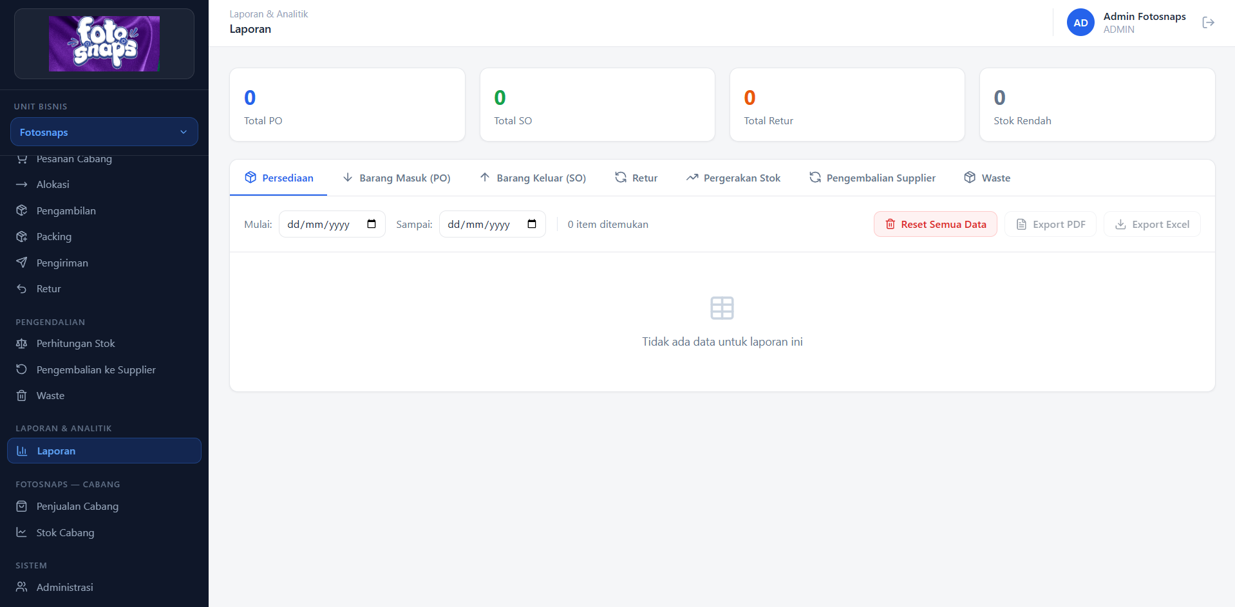Screen dimensions: 1235x607
Task: Click the Stok Cabang chart icon
Action: point(22,533)
